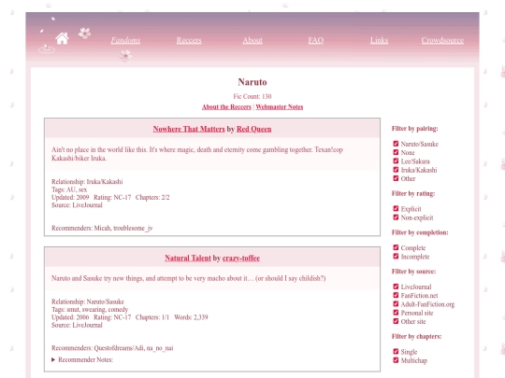Click the Filter by pairing heading
Image resolution: width=505 pixels, height=378 pixels.
[415, 129]
